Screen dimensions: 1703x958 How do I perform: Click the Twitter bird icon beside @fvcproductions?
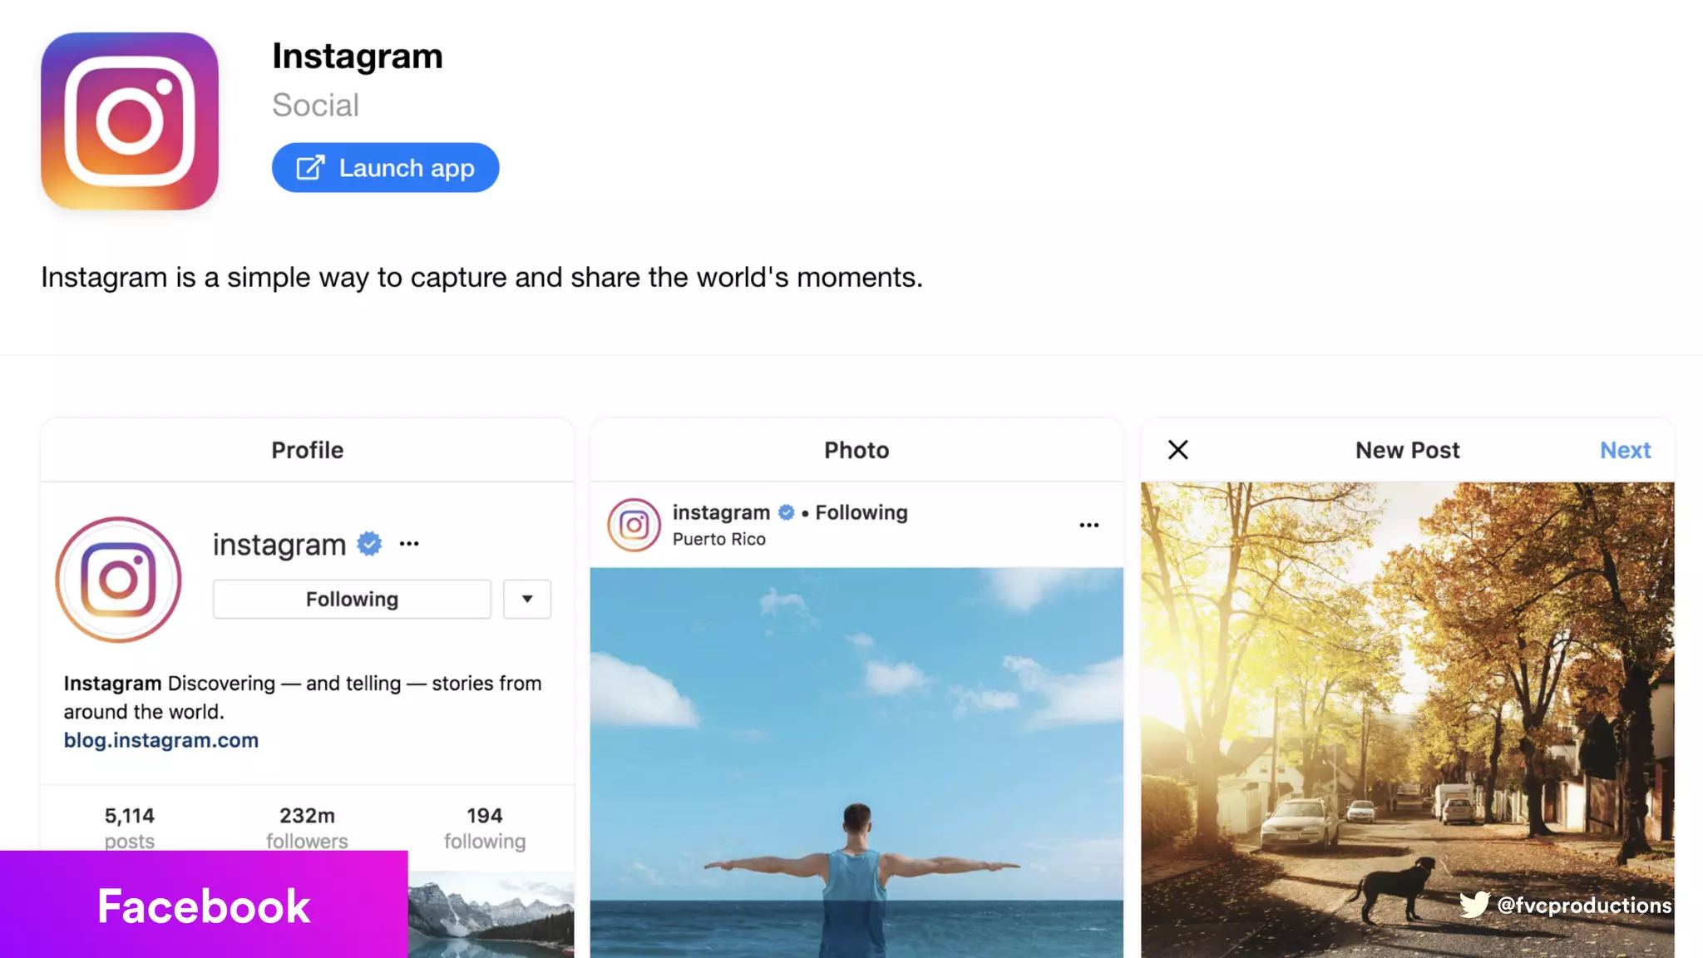click(x=1474, y=905)
